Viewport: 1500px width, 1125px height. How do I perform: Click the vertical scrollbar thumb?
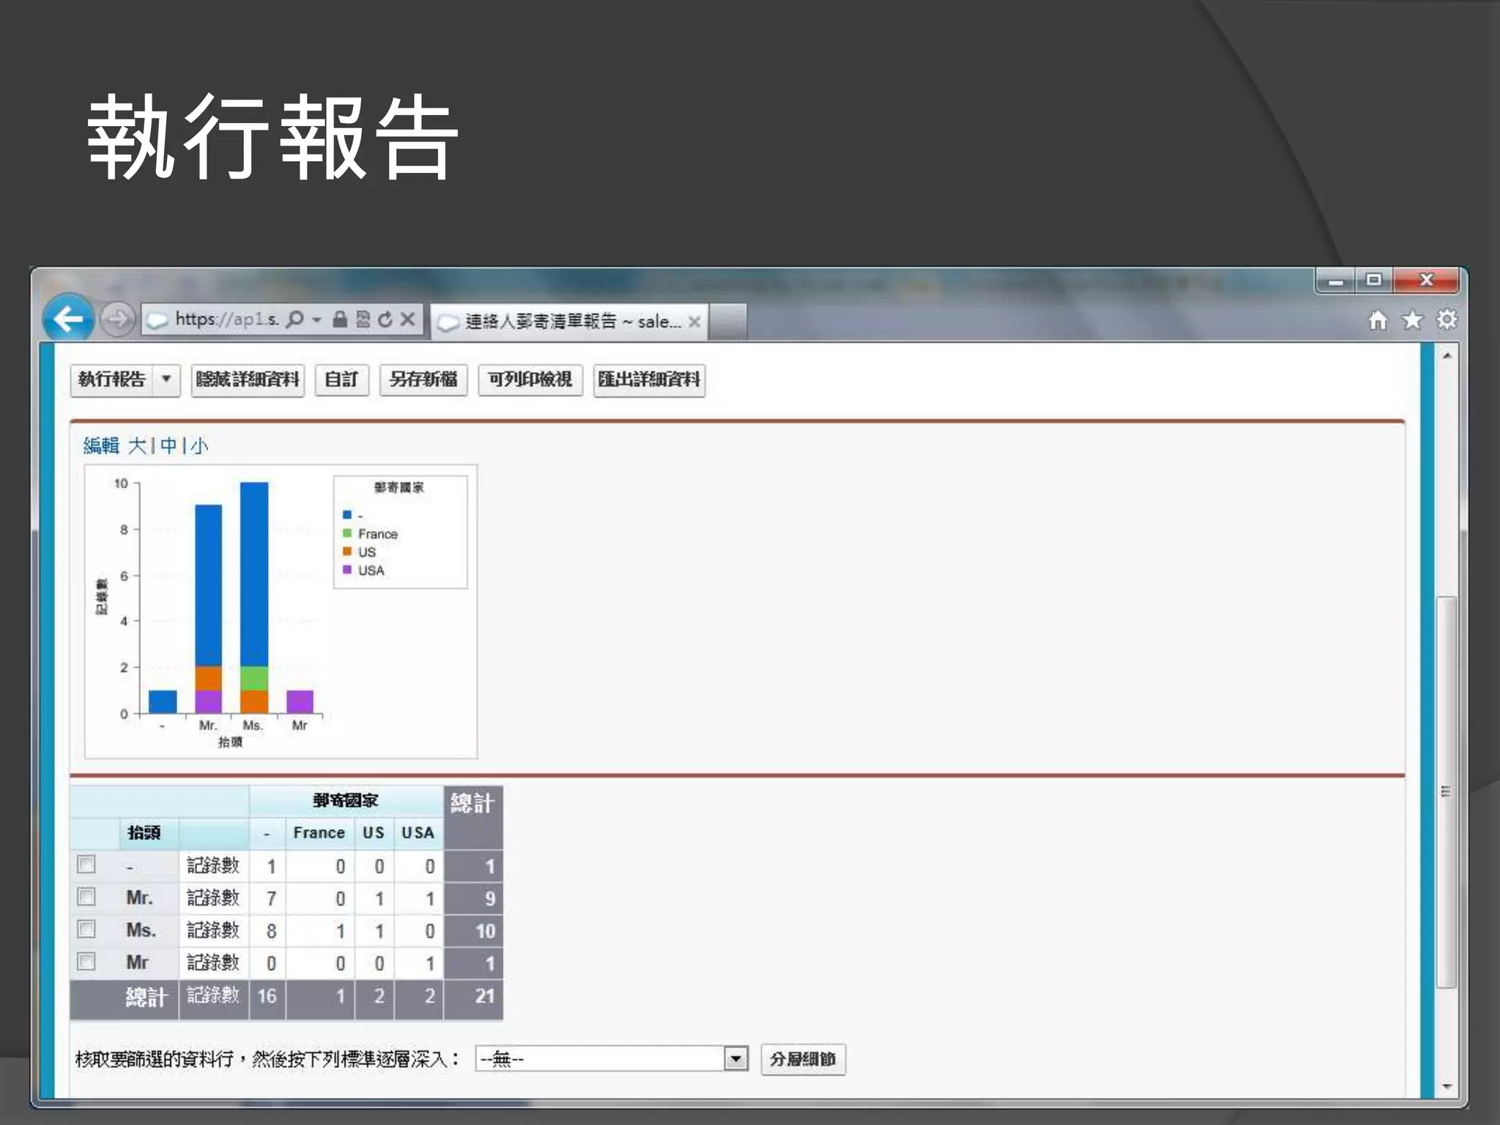(1446, 791)
